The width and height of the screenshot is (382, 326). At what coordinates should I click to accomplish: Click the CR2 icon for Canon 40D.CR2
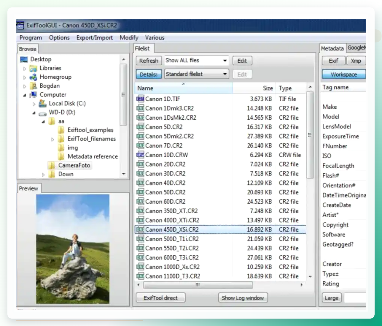pos(140,183)
